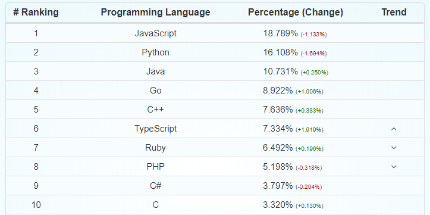The width and height of the screenshot is (430, 215).
Task: Select the JavaScript language name
Action: [x=155, y=33]
